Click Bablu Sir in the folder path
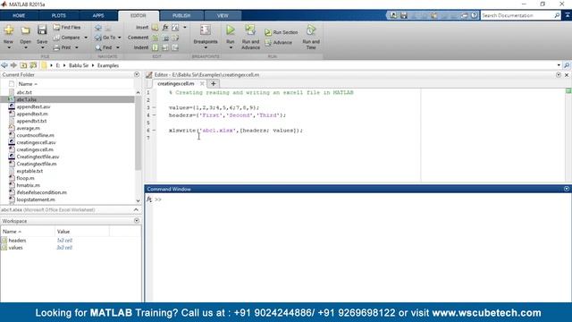572x322 pixels. (x=79, y=65)
